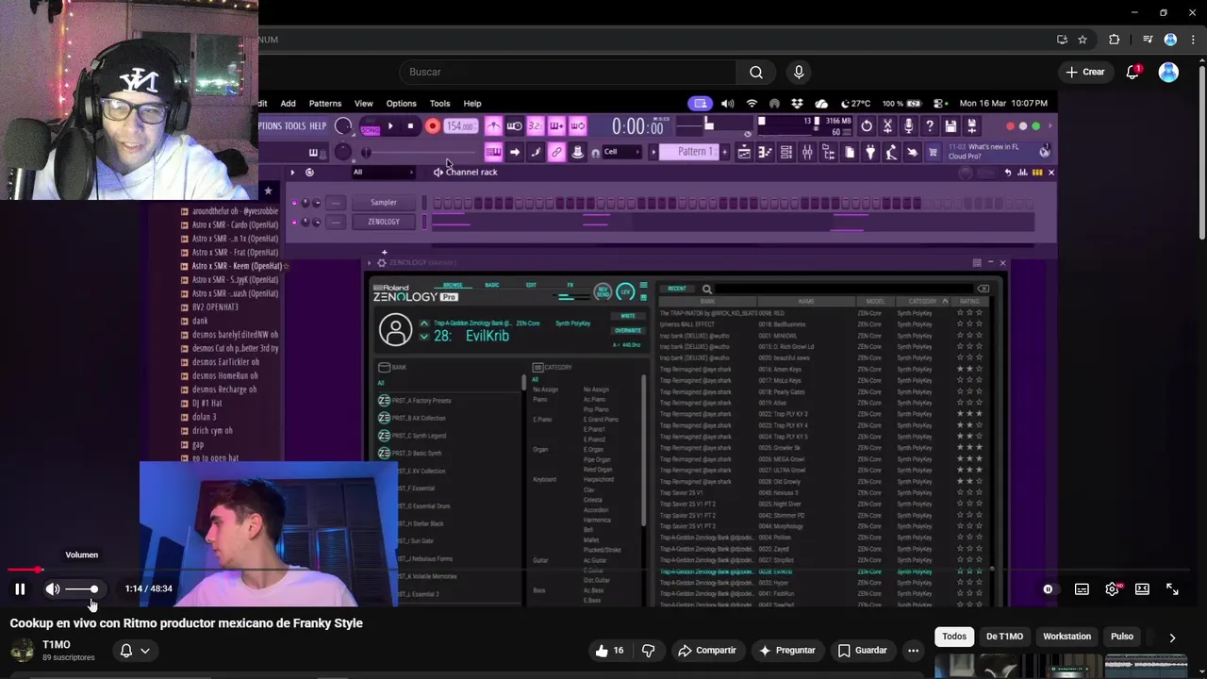
Task: Click the FL Studio microphone recording icon
Action: (908, 126)
